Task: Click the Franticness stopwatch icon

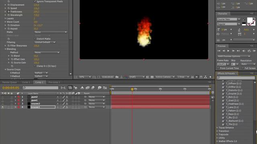Action: (x=9, y=12)
